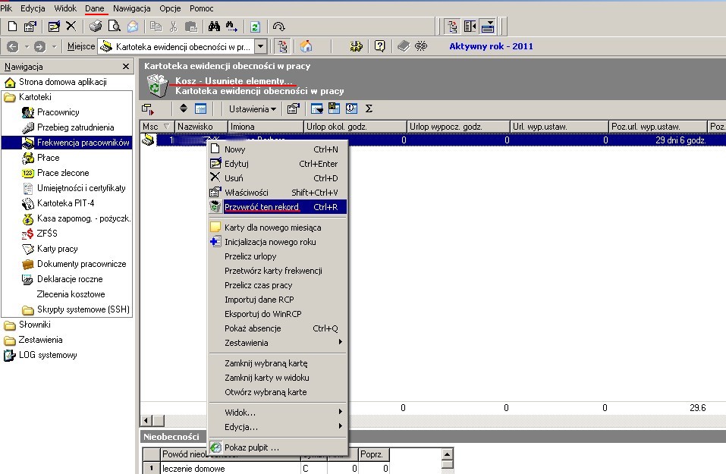
Task: Expand the Słowniki folder
Action: (x=35, y=325)
